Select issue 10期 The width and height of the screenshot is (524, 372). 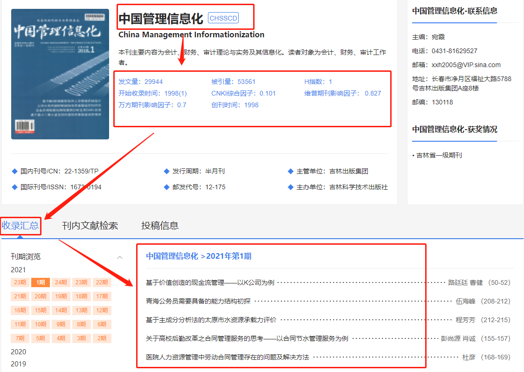pyautogui.click(x=41, y=324)
